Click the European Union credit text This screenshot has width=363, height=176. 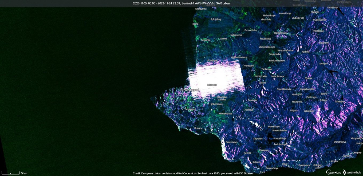[x=193, y=173]
